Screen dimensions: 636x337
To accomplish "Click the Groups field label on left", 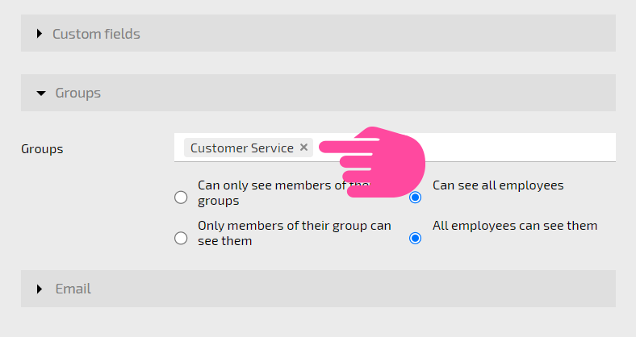I will (42, 148).
